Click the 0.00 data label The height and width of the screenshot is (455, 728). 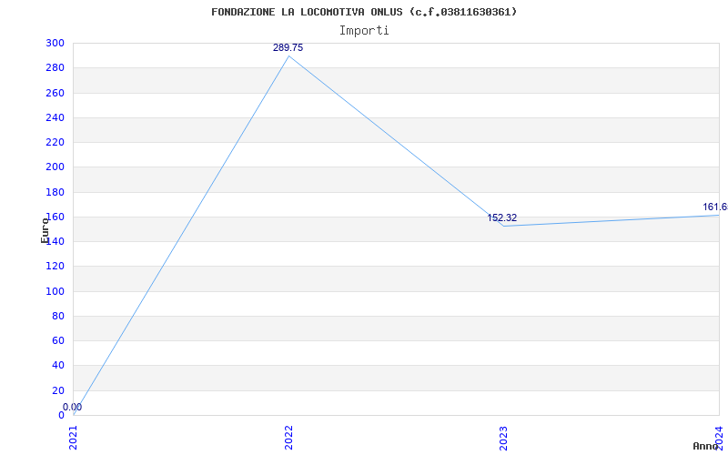tap(73, 407)
